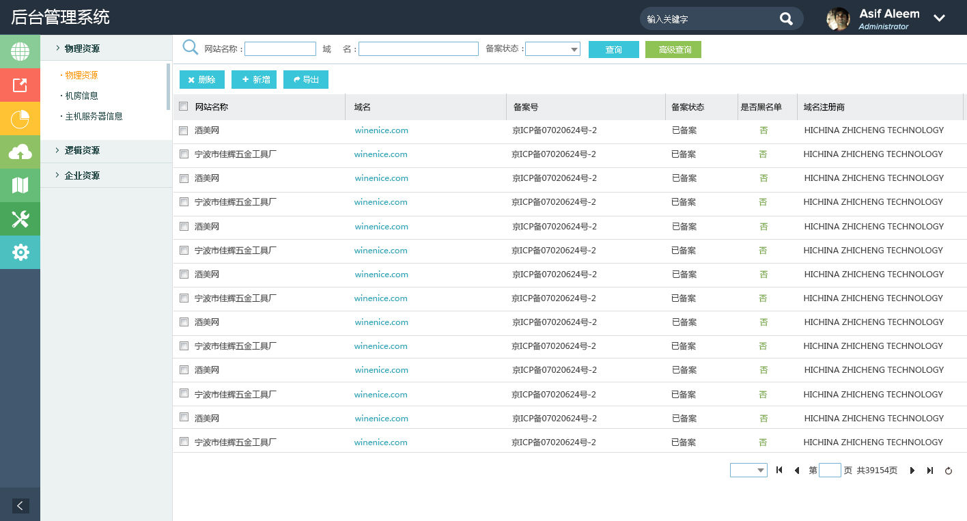
Task: Toggle the select-all checkbox in table header
Action: [183, 107]
